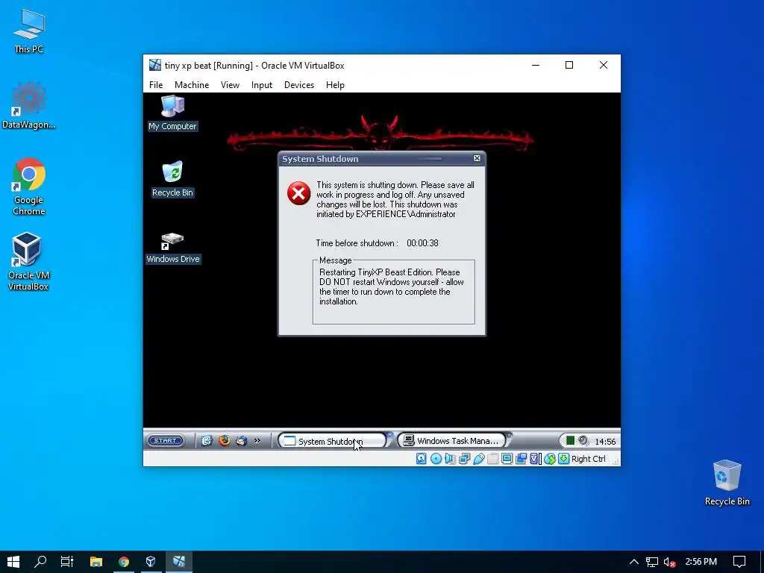Close the VirtualBox VM window
This screenshot has height=573, width=764.
coord(603,65)
